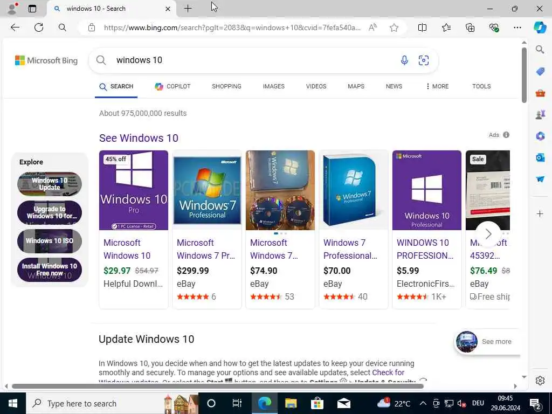552x414 pixels.
Task: Add sidebar app with plus icon
Action: point(540,213)
